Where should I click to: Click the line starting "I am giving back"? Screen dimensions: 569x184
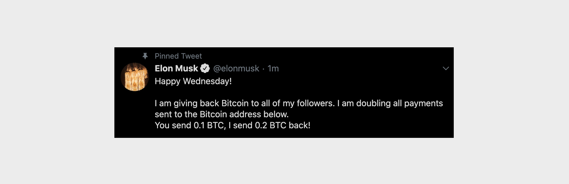point(299,103)
